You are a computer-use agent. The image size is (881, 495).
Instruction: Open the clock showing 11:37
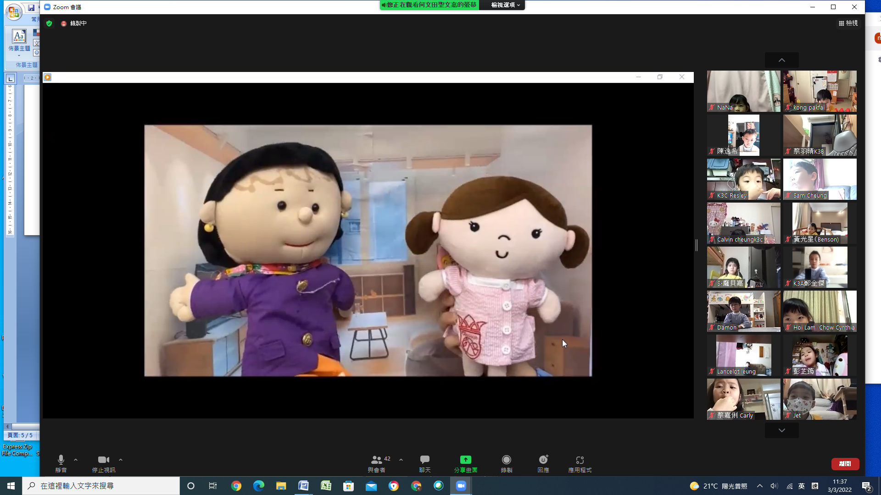[x=840, y=486]
